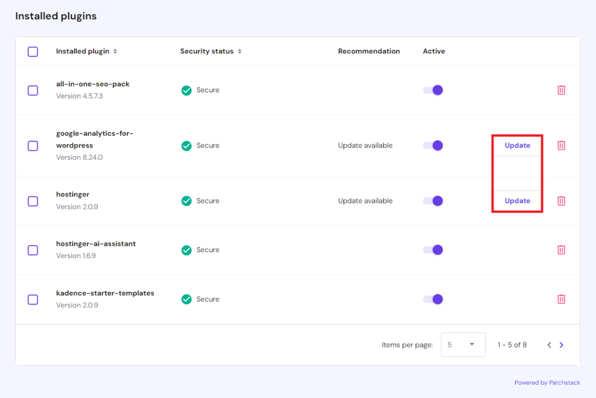Open the items per page dropdown

point(463,345)
